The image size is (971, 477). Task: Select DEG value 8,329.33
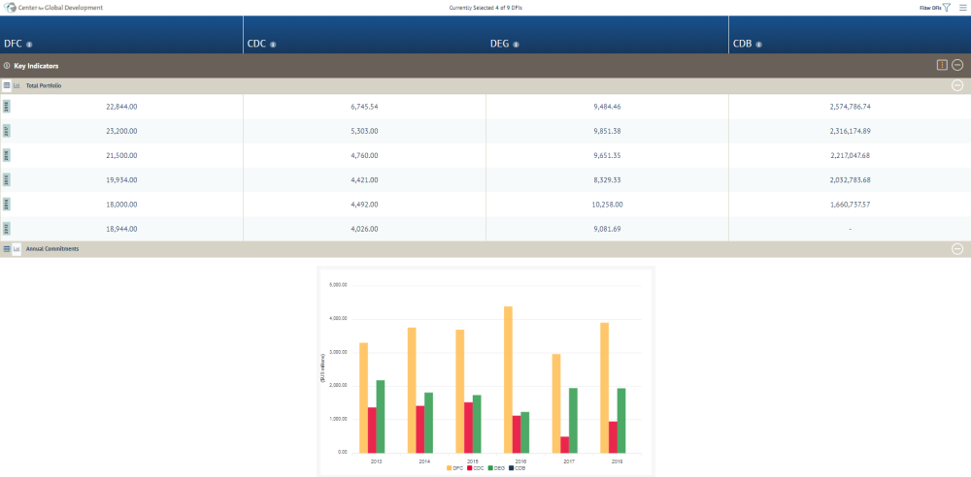(x=607, y=180)
